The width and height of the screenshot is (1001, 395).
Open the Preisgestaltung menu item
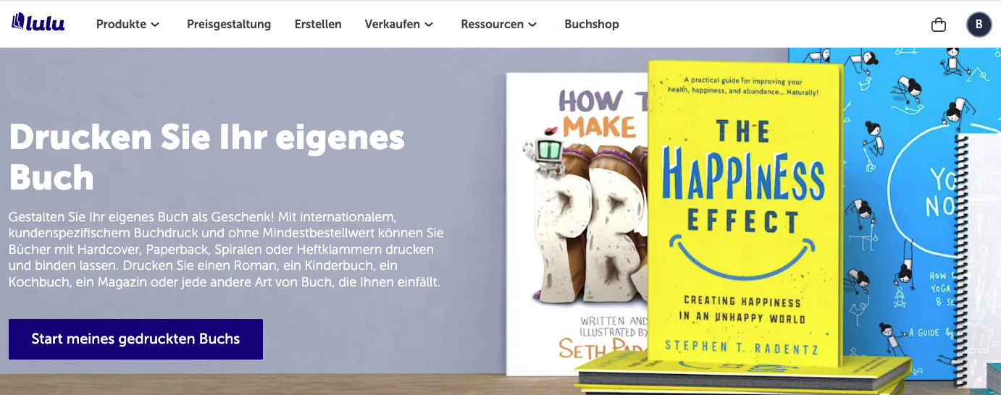point(229,25)
